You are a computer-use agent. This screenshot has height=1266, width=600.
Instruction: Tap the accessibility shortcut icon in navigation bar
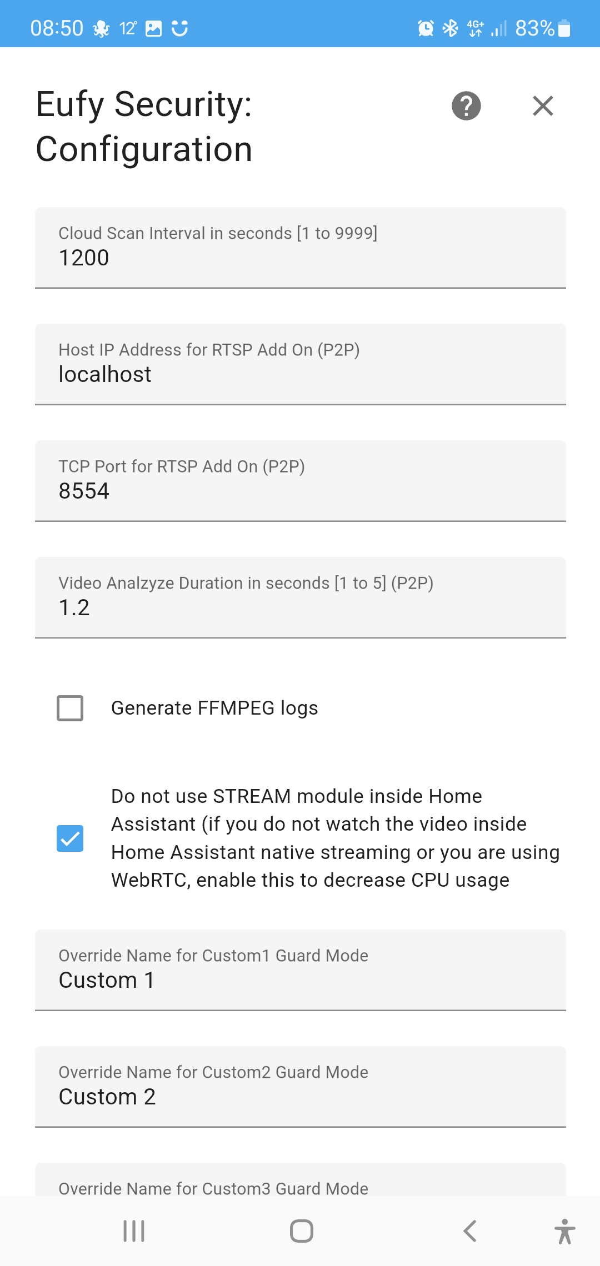coord(564,1230)
